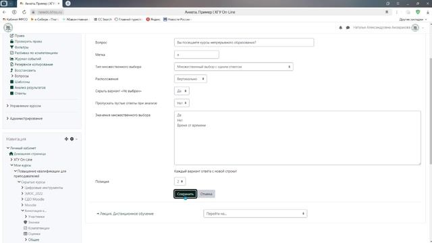Image resolution: width=432 pixels, height=243 pixels.
Task: Click the Журнал событий chart icon
Action: tap(11, 59)
